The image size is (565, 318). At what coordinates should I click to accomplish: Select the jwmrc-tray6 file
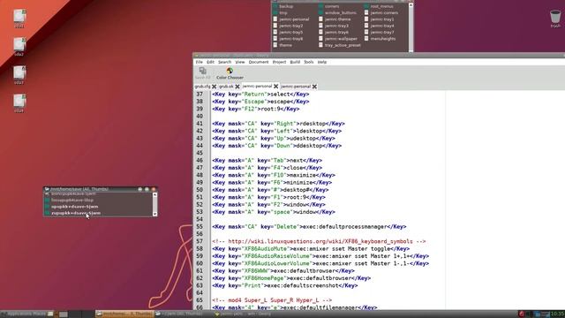click(333, 32)
